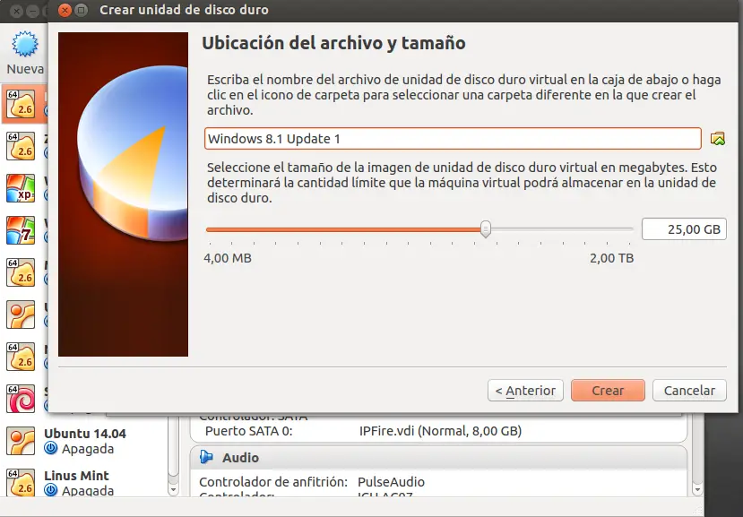Click the Nueva toolbar icon
743x517 pixels.
coord(24,45)
